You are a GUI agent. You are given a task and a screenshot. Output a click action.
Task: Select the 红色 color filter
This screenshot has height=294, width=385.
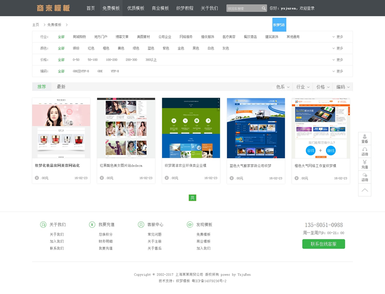91,48
